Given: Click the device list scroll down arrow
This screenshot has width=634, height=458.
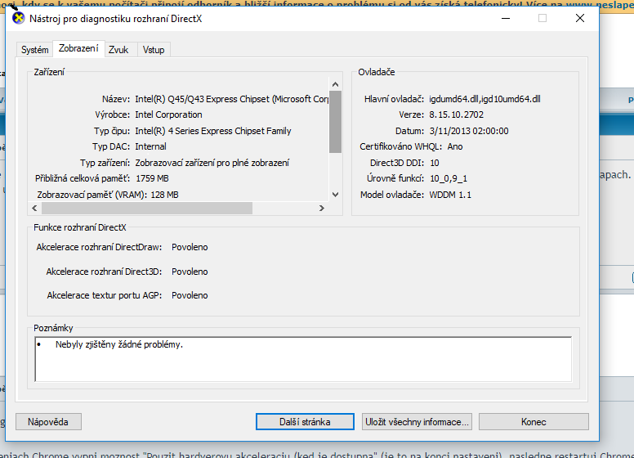Looking at the screenshot, I should pos(335,195).
